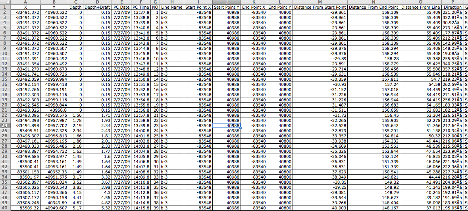Viewport: 468px width, 211px height.
Task: Select the active cell J24
Action: tap(226, 125)
